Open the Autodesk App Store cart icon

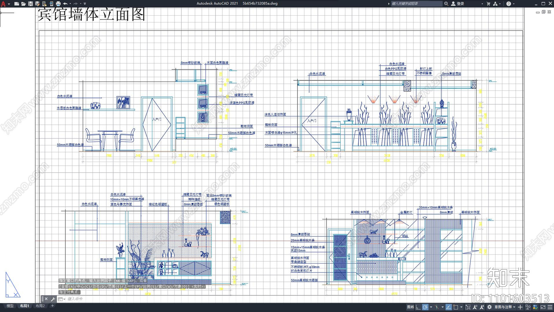pos(488,3)
